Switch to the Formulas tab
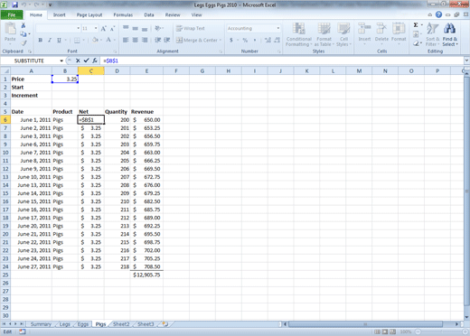The width and height of the screenshot is (470, 336). [x=123, y=14]
